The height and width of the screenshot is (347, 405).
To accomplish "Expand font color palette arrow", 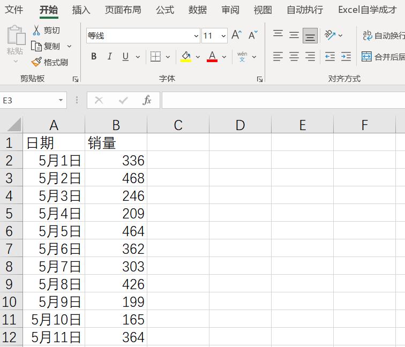I will (x=224, y=57).
